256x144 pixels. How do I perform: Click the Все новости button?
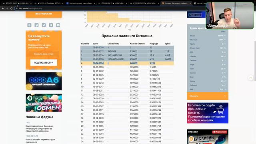click(x=44, y=14)
